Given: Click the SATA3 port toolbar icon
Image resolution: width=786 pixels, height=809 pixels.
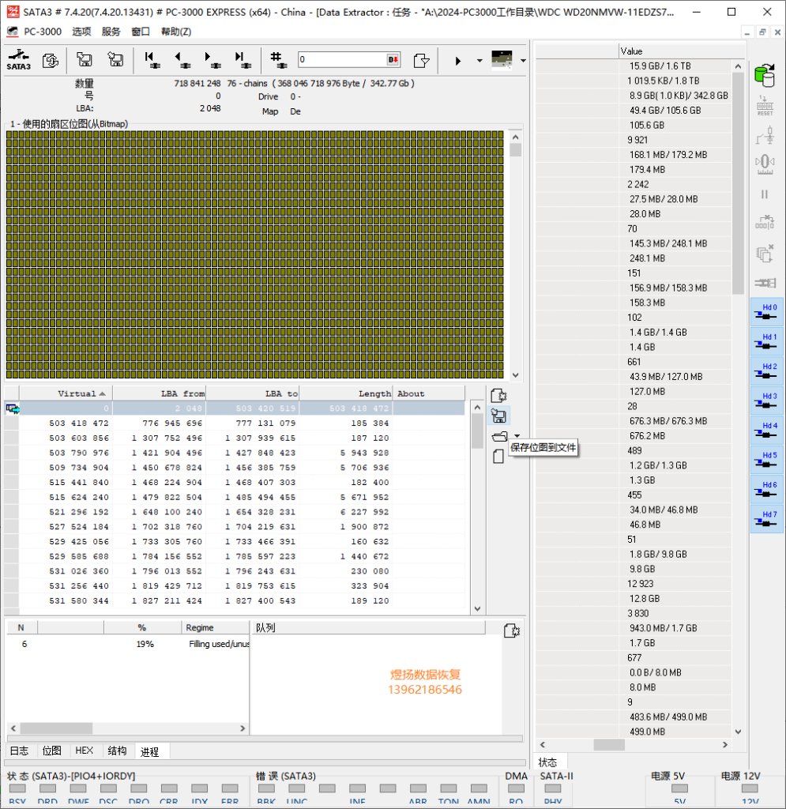Looking at the screenshot, I should (19, 60).
